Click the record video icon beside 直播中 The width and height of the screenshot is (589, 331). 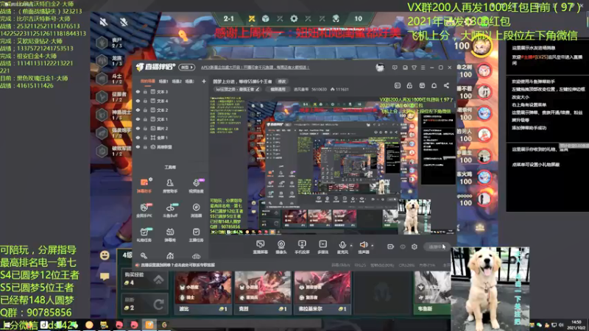[x=391, y=246]
